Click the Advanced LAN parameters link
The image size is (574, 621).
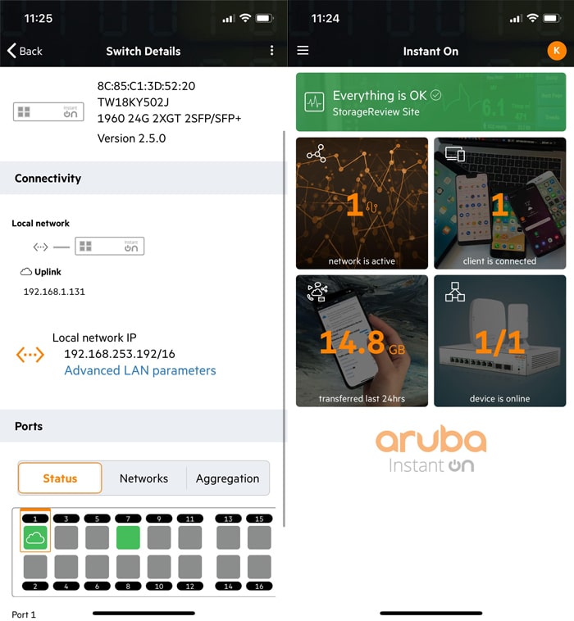pos(140,370)
